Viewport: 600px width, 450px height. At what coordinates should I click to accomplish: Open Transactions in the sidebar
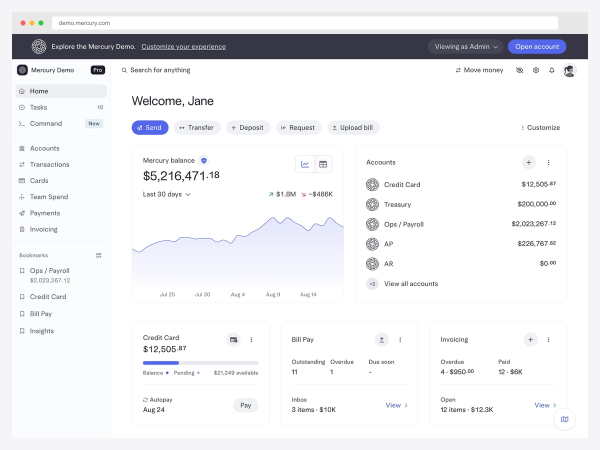(x=61, y=164)
